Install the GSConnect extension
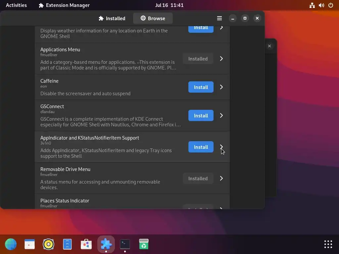 point(201,115)
